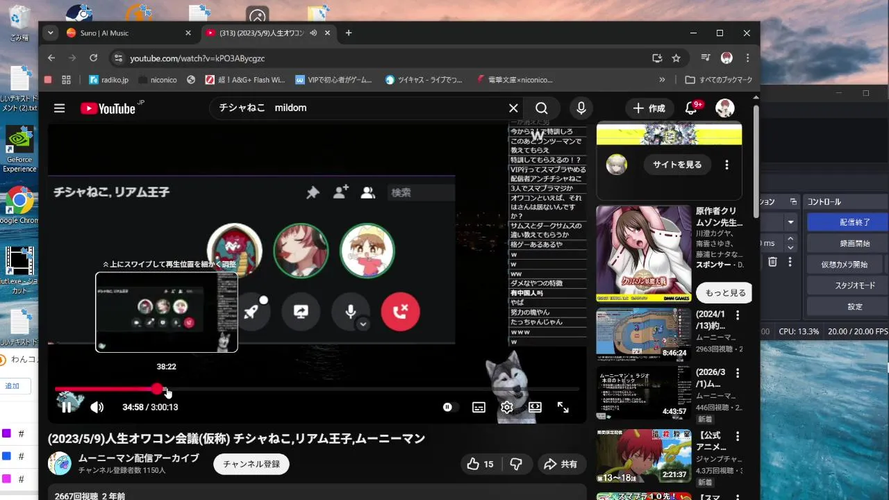
Task: Open the ムーニーマン配信アーカイブ channel avatar
Action: (x=60, y=464)
